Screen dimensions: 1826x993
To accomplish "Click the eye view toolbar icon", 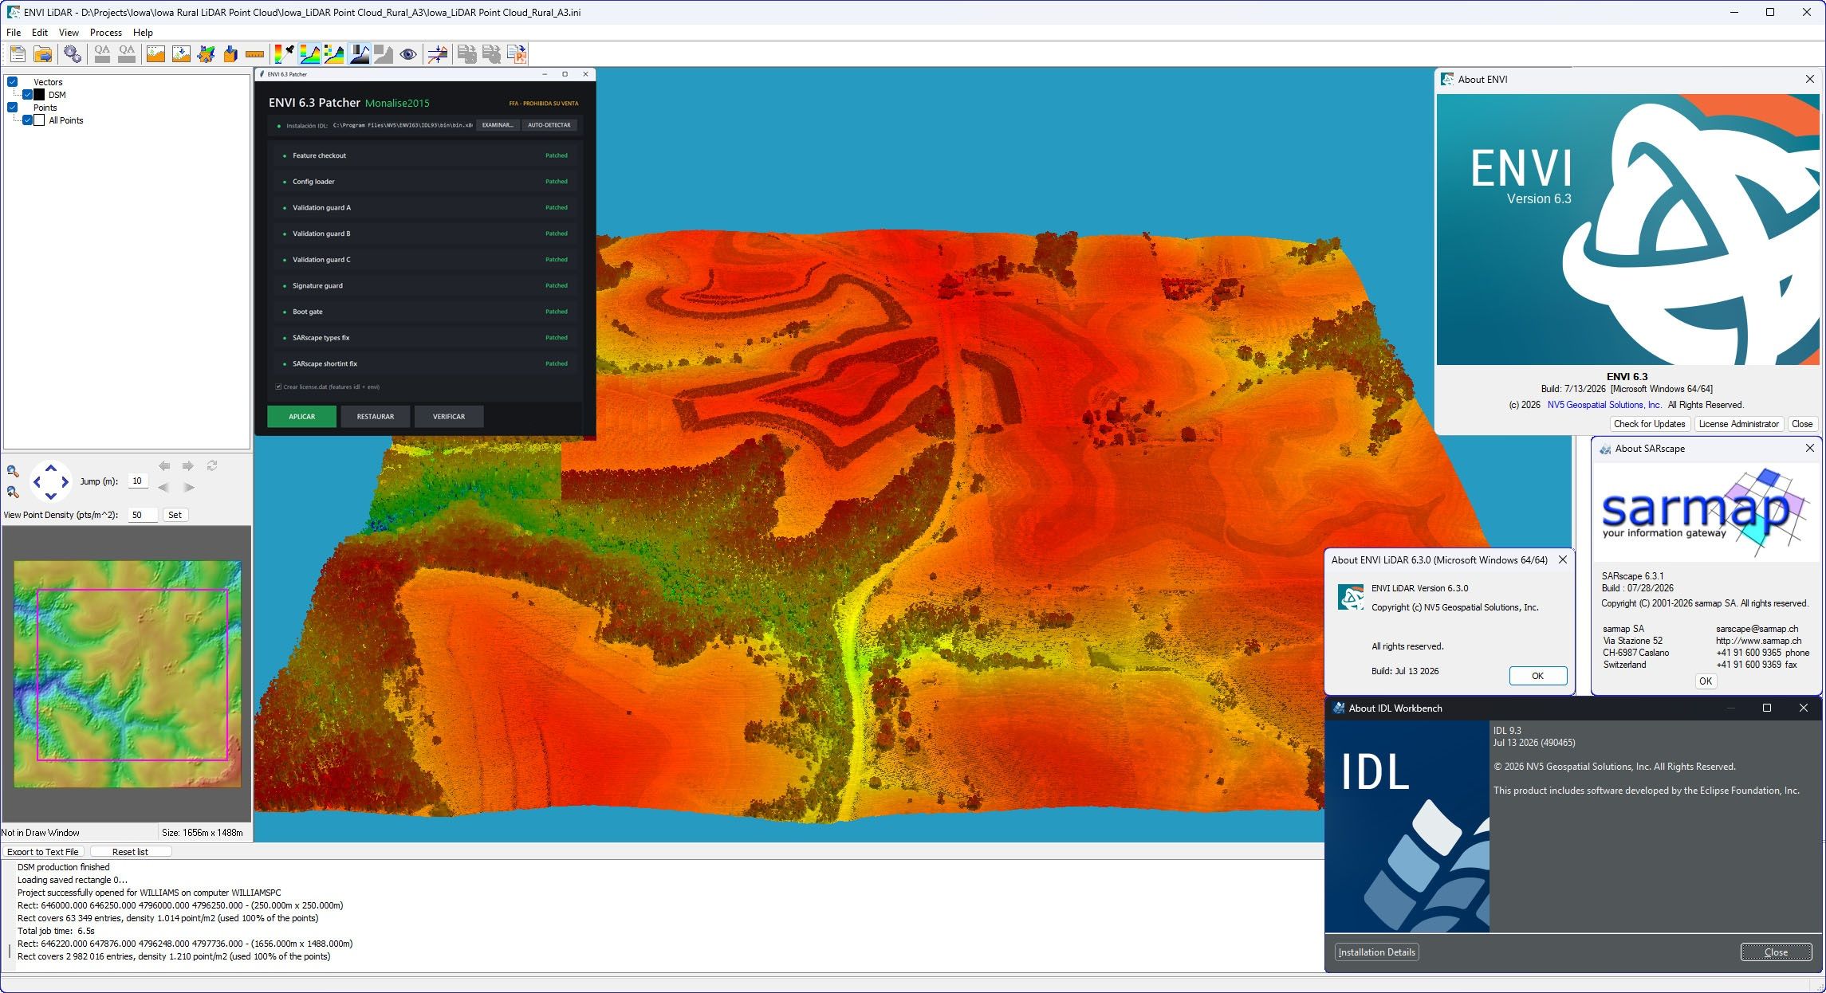I will pyautogui.click(x=408, y=54).
